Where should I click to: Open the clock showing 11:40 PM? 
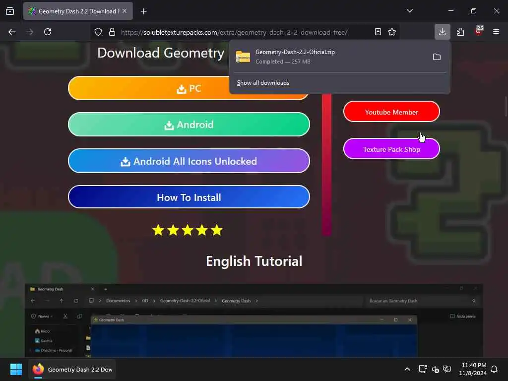click(x=473, y=369)
